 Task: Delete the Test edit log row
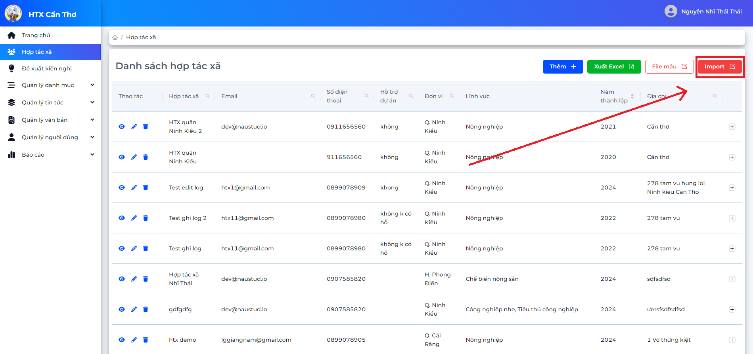[x=146, y=187]
